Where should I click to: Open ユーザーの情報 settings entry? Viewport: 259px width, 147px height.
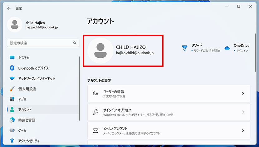tap(169, 94)
